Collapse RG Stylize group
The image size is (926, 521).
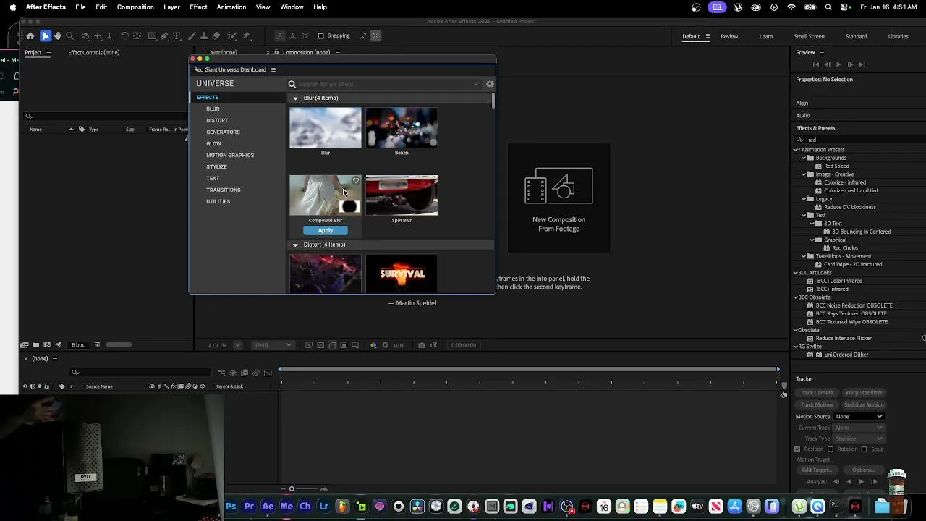[x=796, y=347]
